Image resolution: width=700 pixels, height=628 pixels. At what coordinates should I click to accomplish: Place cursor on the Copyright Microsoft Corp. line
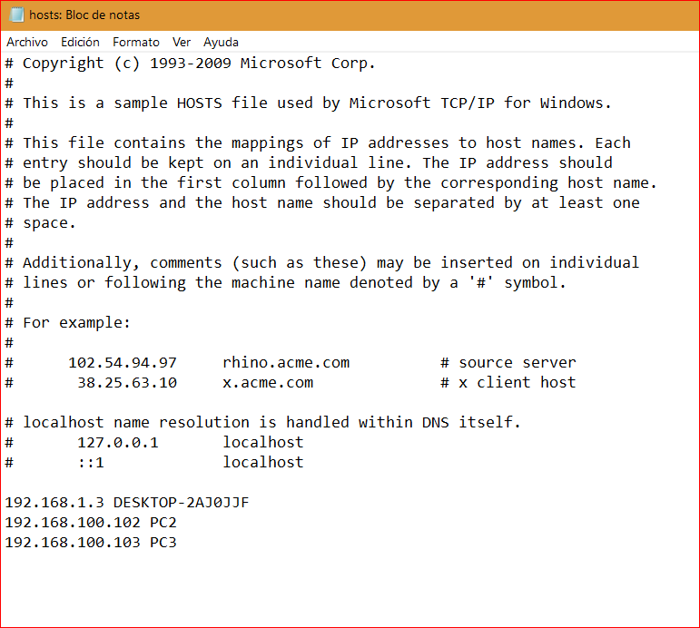point(190,64)
